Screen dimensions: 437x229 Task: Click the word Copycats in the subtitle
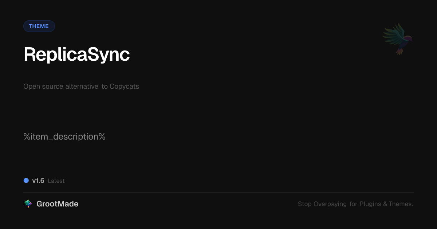(x=124, y=87)
